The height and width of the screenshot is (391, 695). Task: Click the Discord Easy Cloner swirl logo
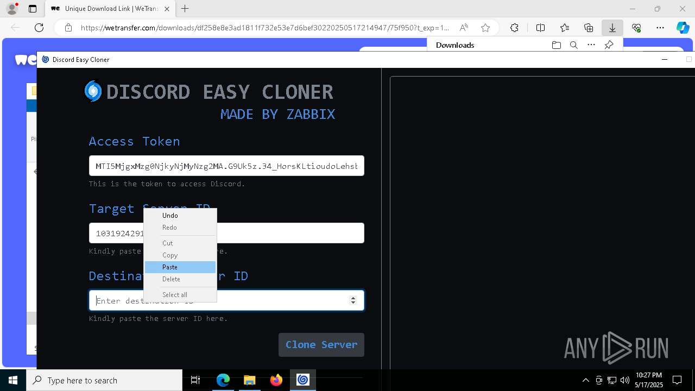click(x=93, y=91)
